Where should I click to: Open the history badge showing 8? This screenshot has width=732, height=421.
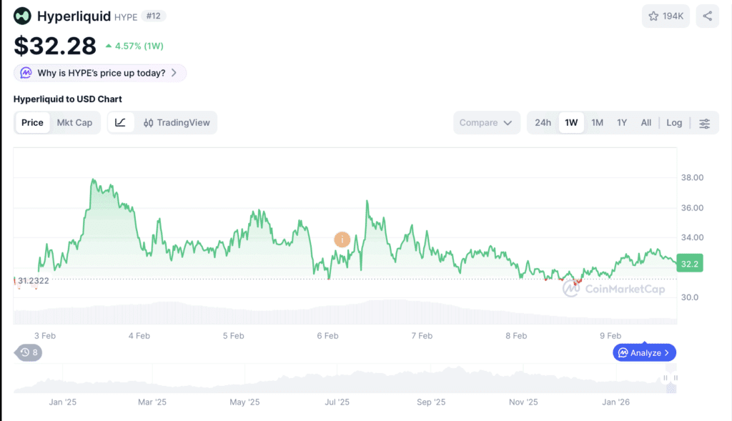point(29,352)
